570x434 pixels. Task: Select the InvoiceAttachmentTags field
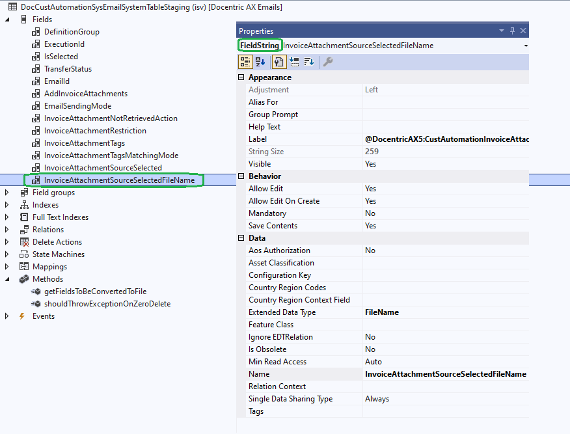[x=85, y=143]
